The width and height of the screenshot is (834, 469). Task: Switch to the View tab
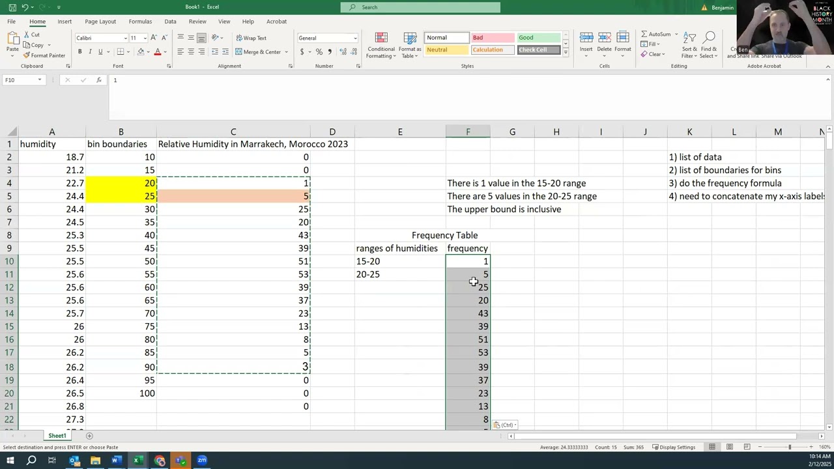click(x=224, y=21)
